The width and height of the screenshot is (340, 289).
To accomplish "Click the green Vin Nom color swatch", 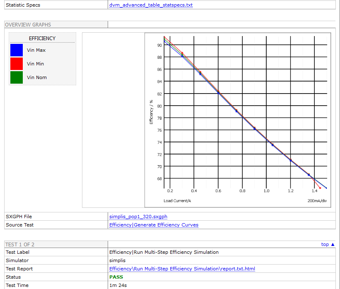I will (17, 77).
